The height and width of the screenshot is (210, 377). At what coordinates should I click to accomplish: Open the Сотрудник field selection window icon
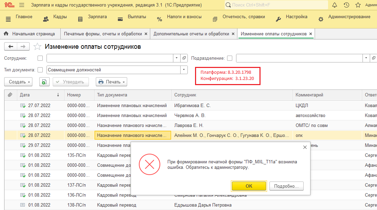pyautogui.click(x=184, y=58)
